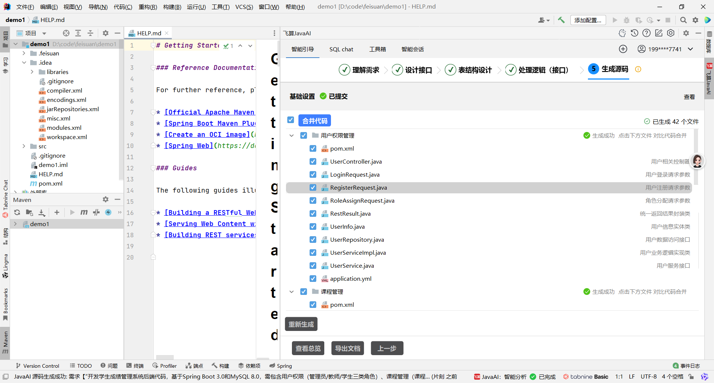Image resolution: width=714 pixels, height=383 pixels.
Task: Expand the src folder in project tree
Action: 24,146
